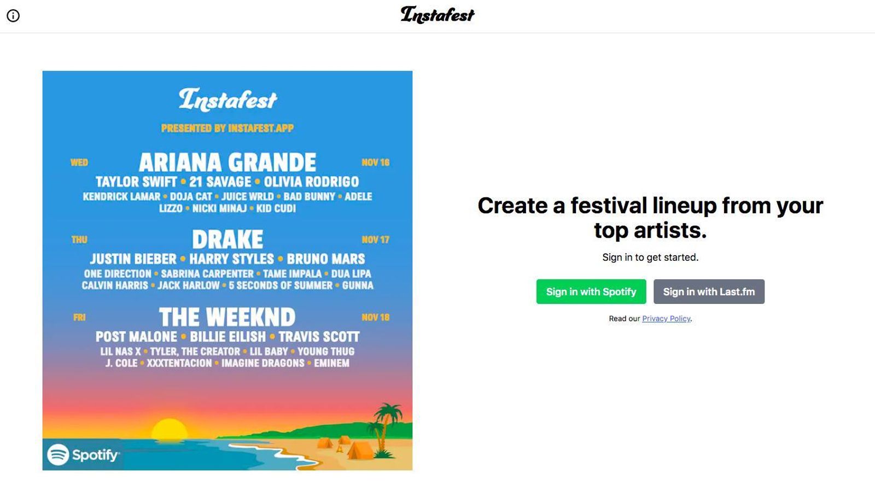Open the Privacy Policy link
The width and height of the screenshot is (875, 492).
(666, 319)
